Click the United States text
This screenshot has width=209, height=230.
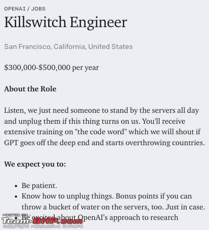(111, 47)
